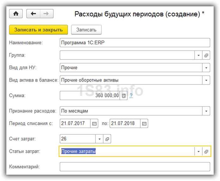Open calendar for the period end date

pos(144,123)
